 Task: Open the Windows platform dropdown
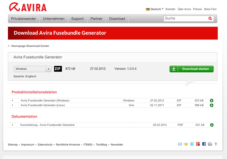[33, 69]
